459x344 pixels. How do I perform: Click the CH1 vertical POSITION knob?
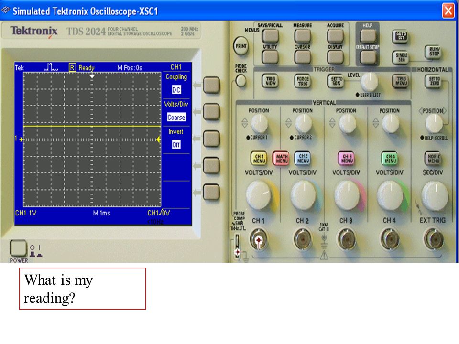coord(259,123)
